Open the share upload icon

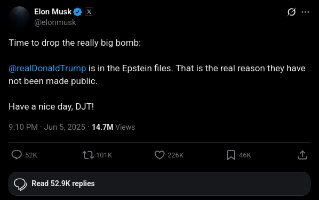coord(302,155)
